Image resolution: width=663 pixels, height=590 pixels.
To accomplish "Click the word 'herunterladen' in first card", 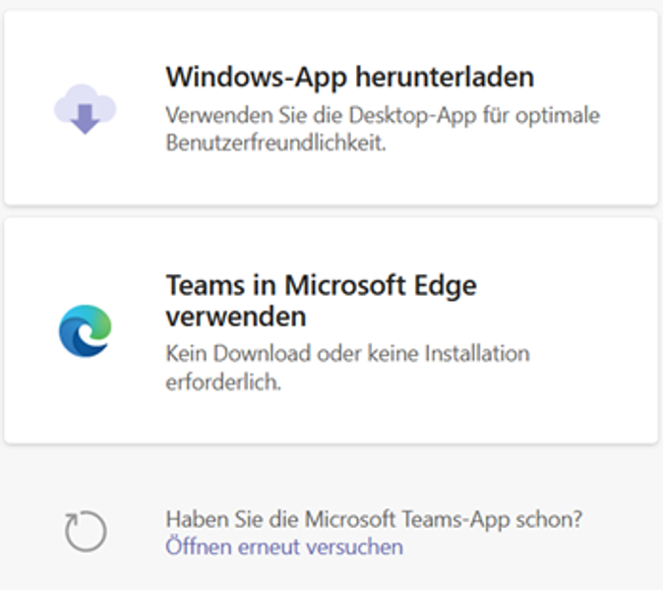I will [445, 77].
